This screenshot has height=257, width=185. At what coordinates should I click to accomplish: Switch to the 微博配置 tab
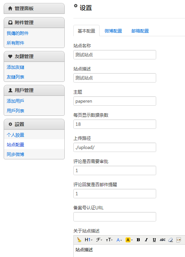coord(113,31)
